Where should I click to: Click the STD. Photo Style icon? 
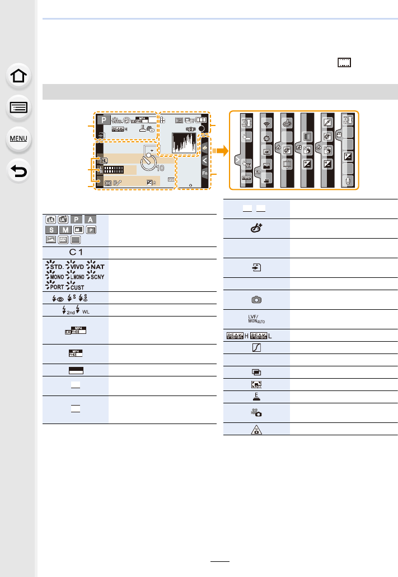54,266
